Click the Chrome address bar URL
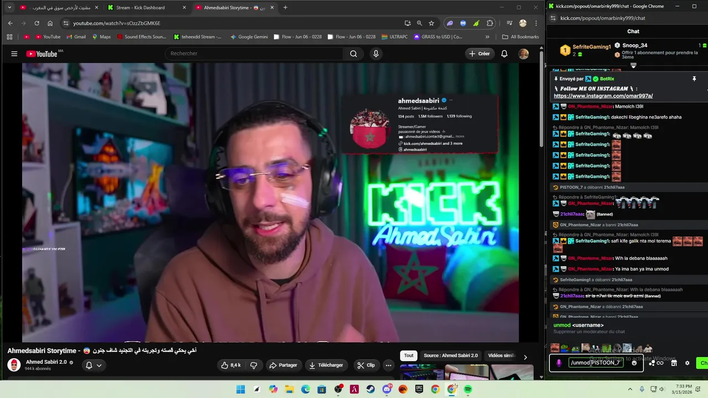This screenshot has height=398, width=708. (117, 23)
